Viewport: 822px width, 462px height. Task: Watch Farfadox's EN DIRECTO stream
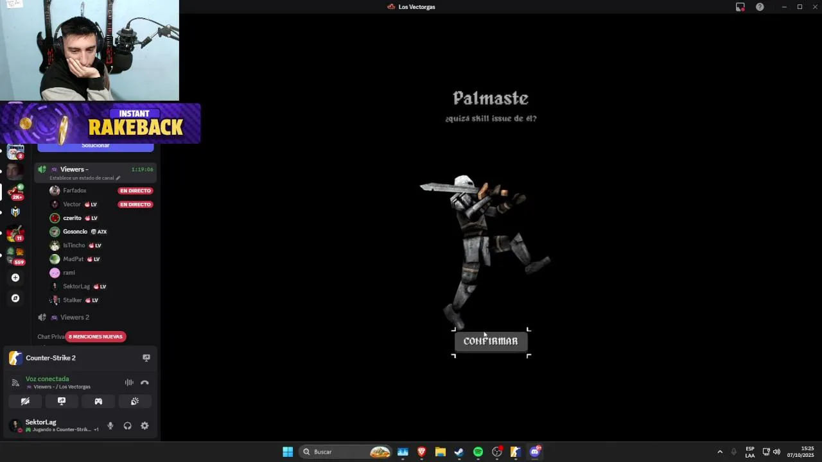[x=135, y=191]
